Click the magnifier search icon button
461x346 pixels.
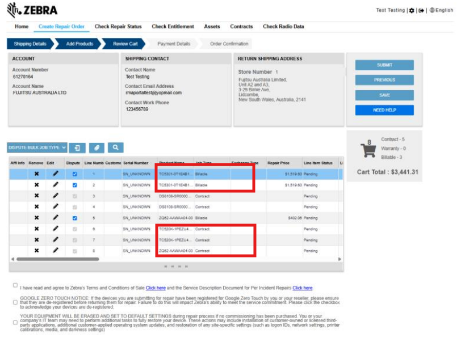point(116,147)
